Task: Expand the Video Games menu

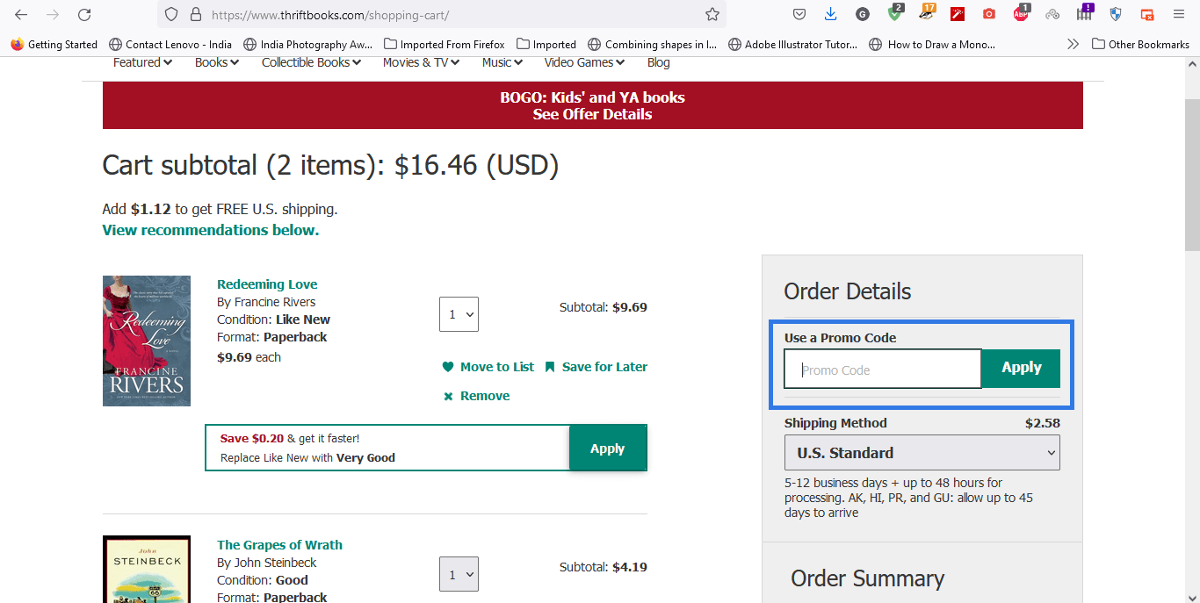Action: [584, 62]
